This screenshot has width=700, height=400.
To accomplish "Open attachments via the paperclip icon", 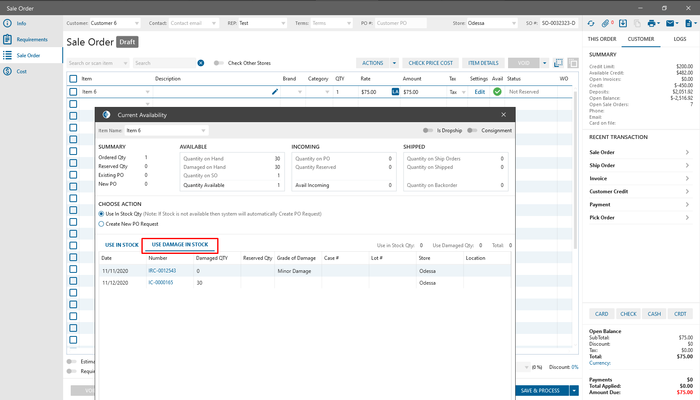I will click(605, 24).
